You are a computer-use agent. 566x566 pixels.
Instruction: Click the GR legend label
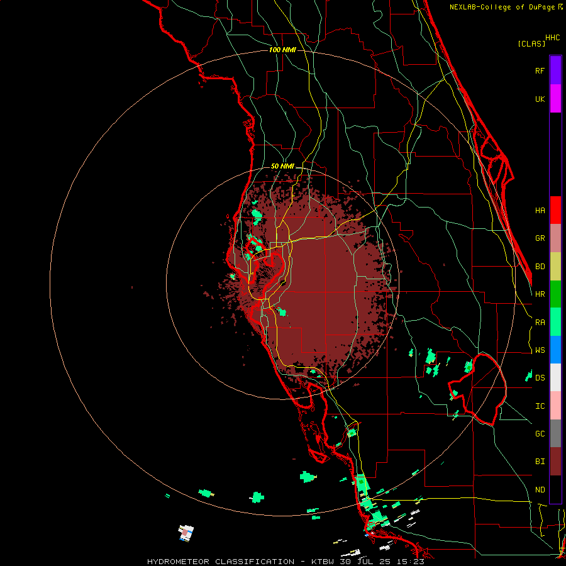(x=540, y=238)
